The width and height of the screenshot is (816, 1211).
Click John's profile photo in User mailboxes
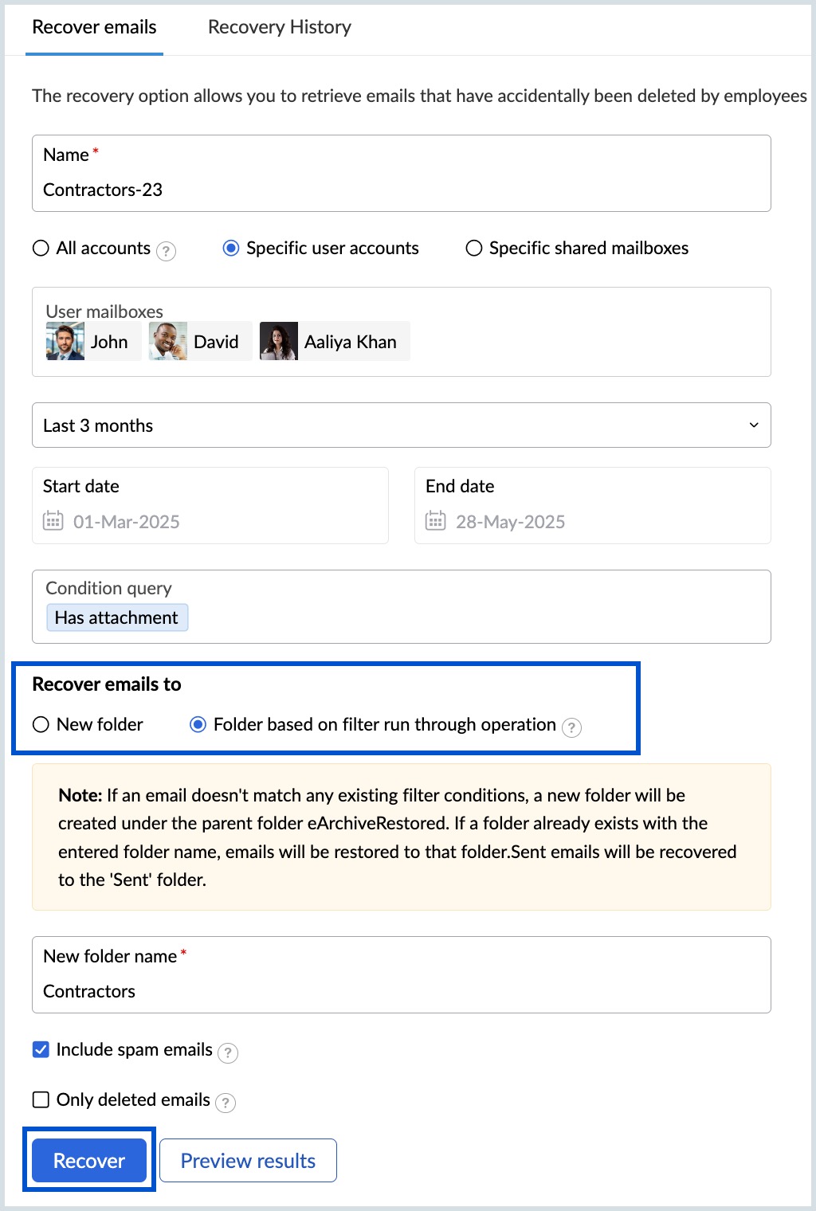(x=65, y=341)
